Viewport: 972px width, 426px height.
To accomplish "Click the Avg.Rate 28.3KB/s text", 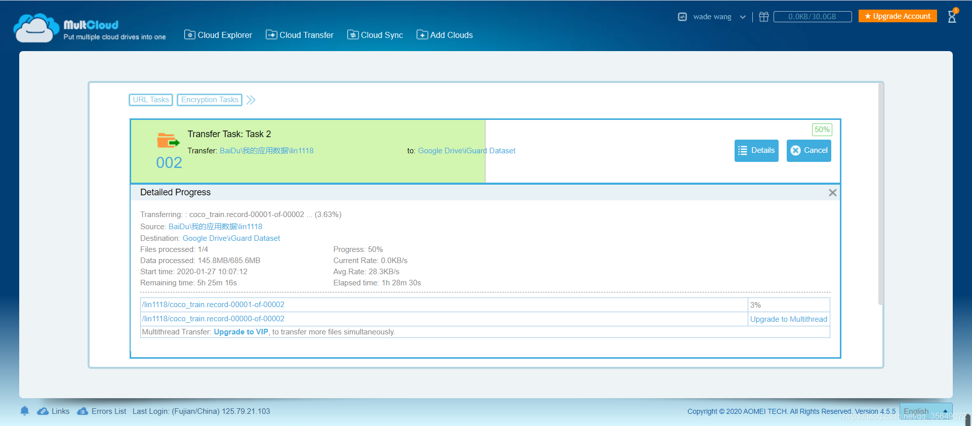I will (367, 272).
